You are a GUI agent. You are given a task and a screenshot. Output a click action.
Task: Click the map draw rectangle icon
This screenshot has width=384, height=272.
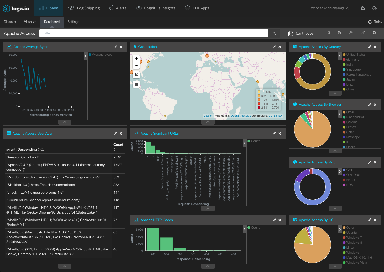pyautogui.click(x=136, y=84)
